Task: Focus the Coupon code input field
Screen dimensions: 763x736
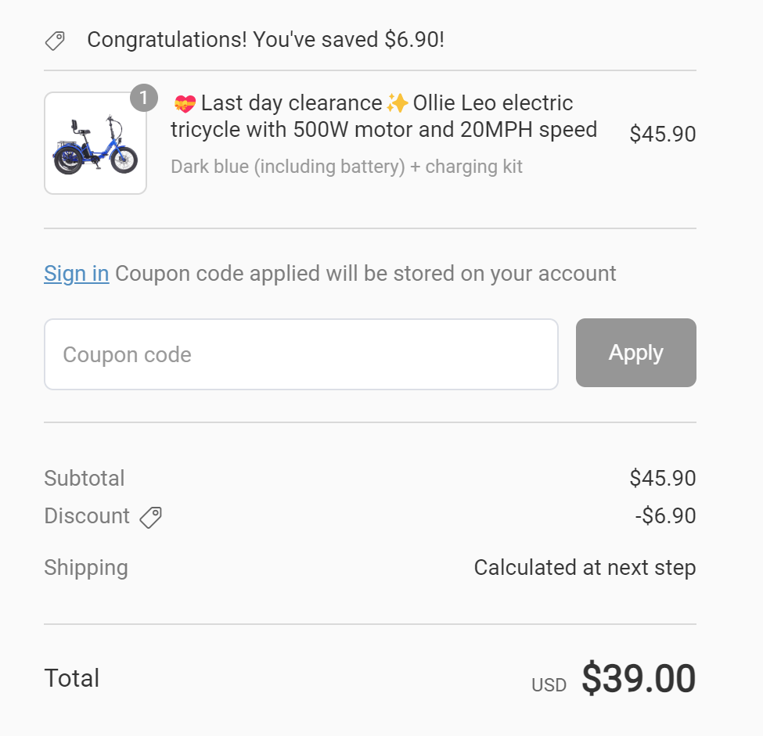Action: [301, 354]
